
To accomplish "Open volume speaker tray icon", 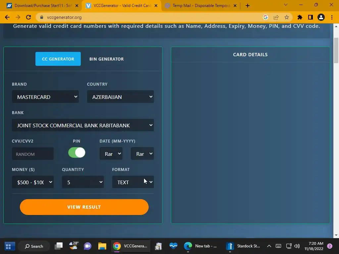I will [x=297, y=246].
